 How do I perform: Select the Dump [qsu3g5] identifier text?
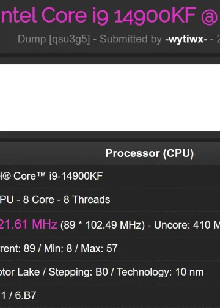54,39
